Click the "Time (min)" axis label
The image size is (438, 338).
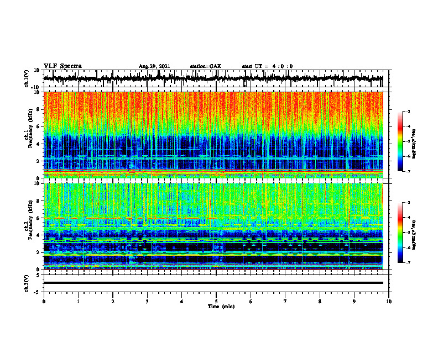click(x=221, y=307)
